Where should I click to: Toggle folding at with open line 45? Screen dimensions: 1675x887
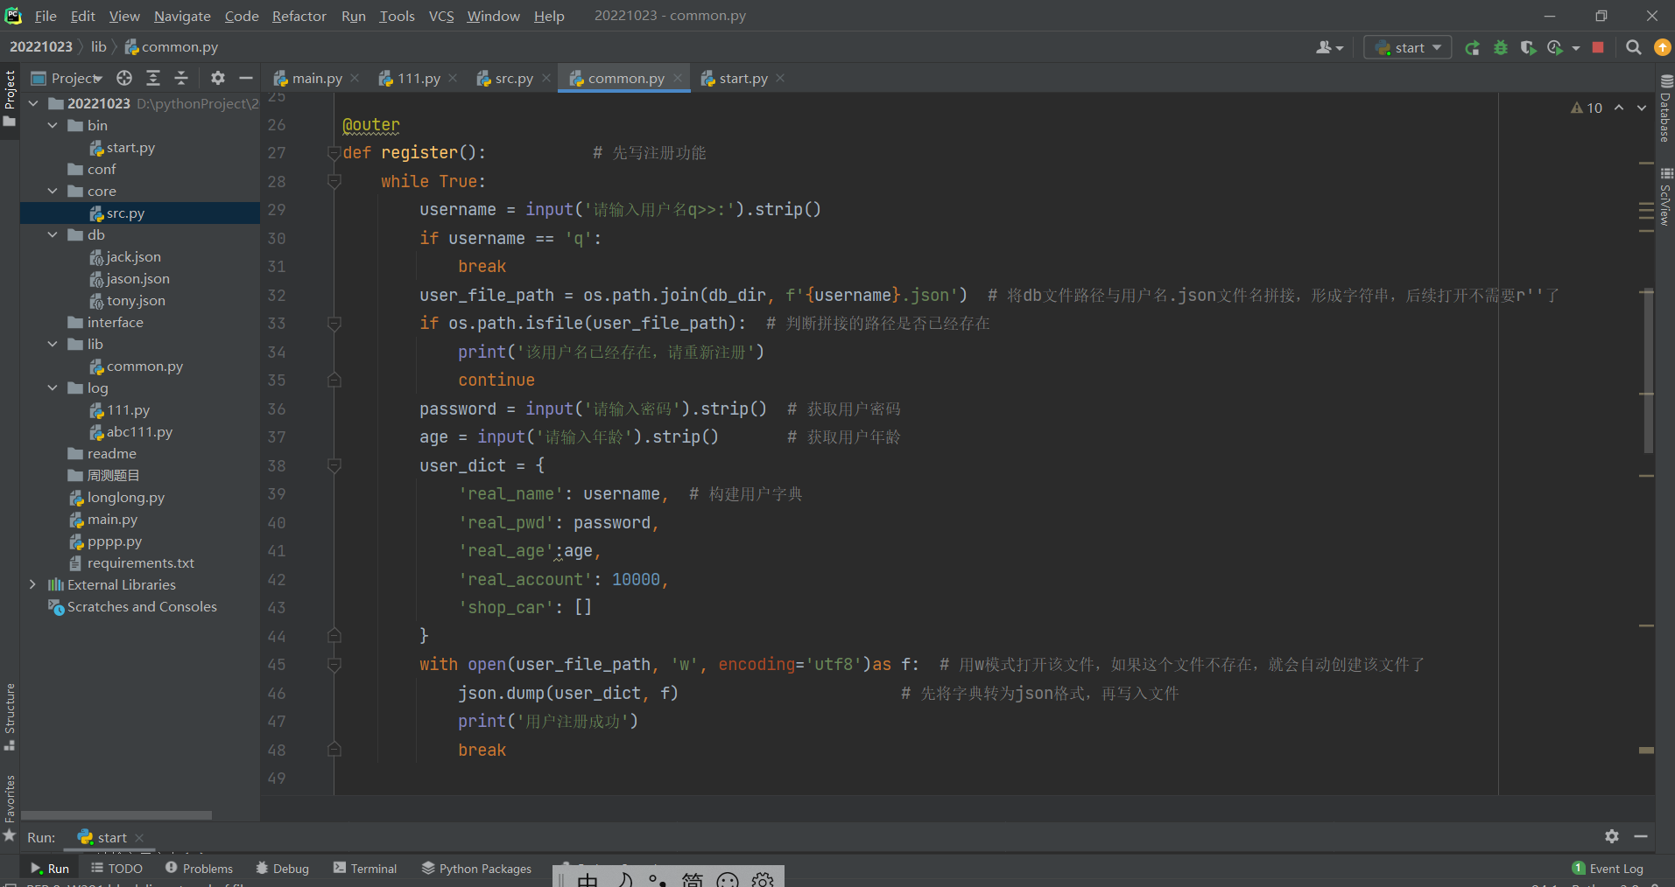334,665
